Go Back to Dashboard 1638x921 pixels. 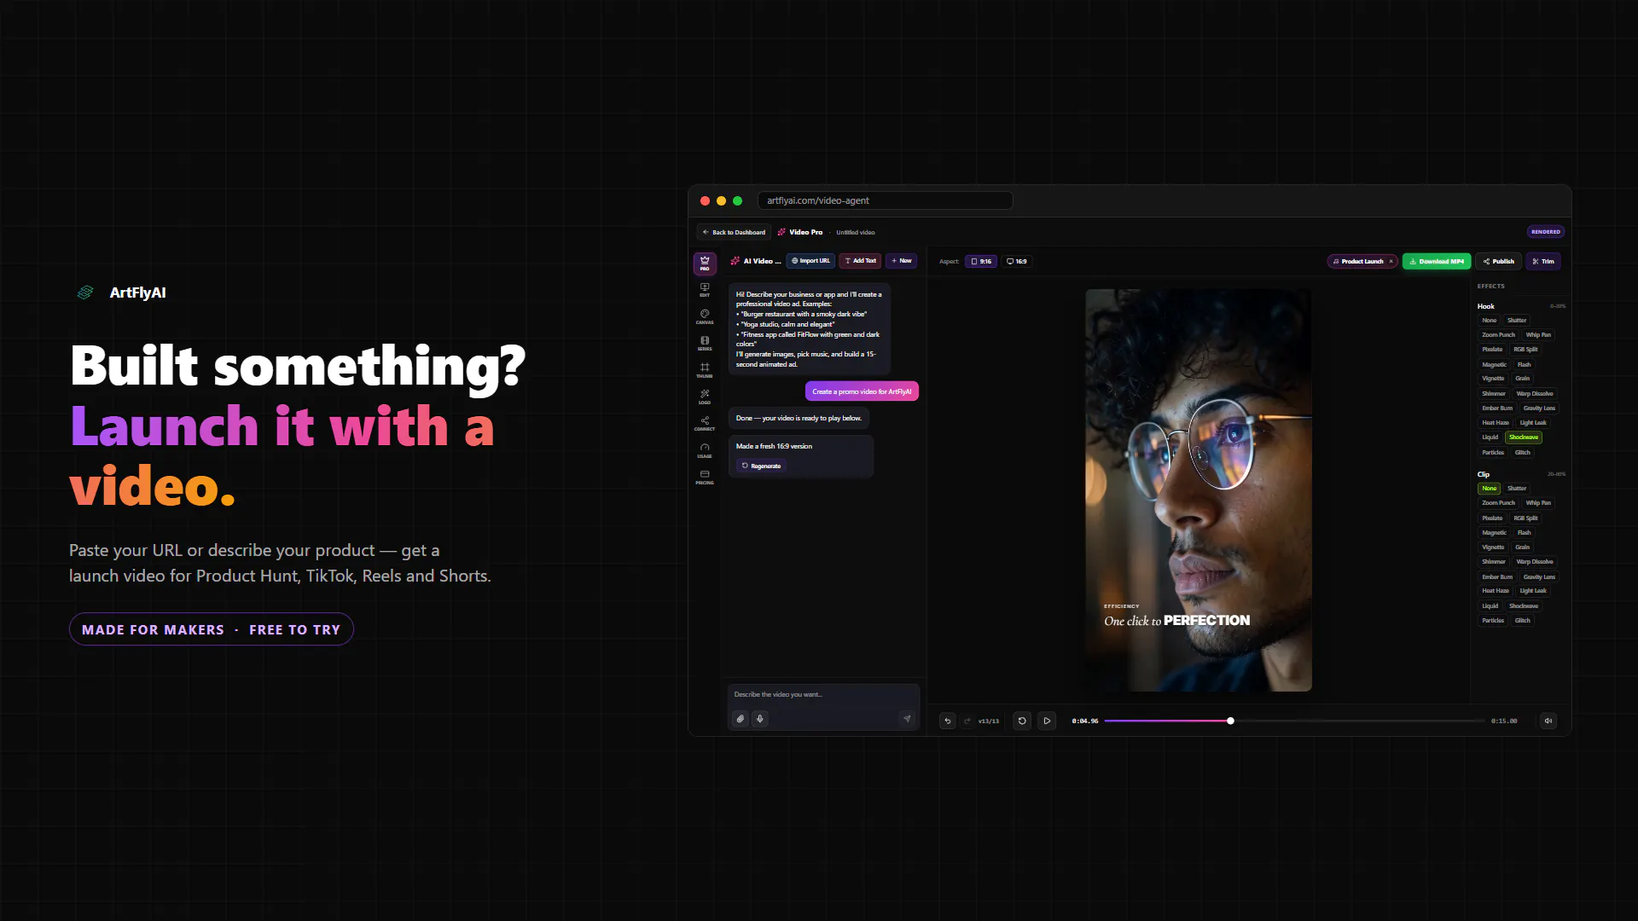(x=735, y=232)
